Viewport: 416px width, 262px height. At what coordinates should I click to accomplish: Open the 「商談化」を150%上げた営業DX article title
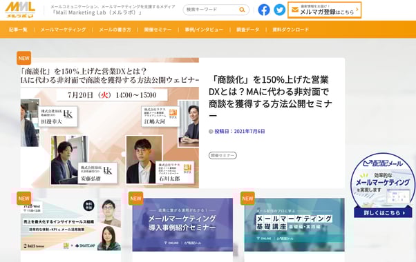point(270,98)
